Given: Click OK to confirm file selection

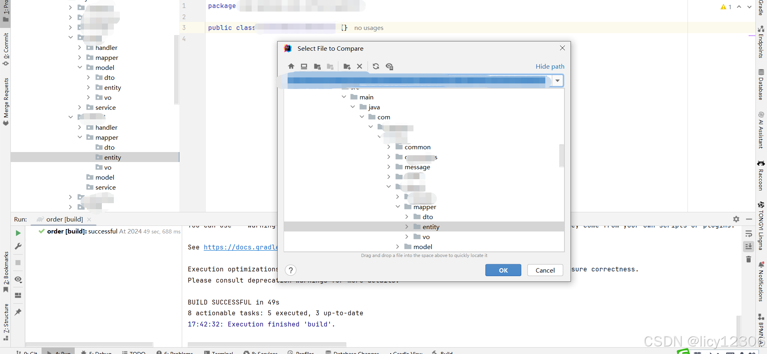Looking at the screenshot, I should point(503,270).
